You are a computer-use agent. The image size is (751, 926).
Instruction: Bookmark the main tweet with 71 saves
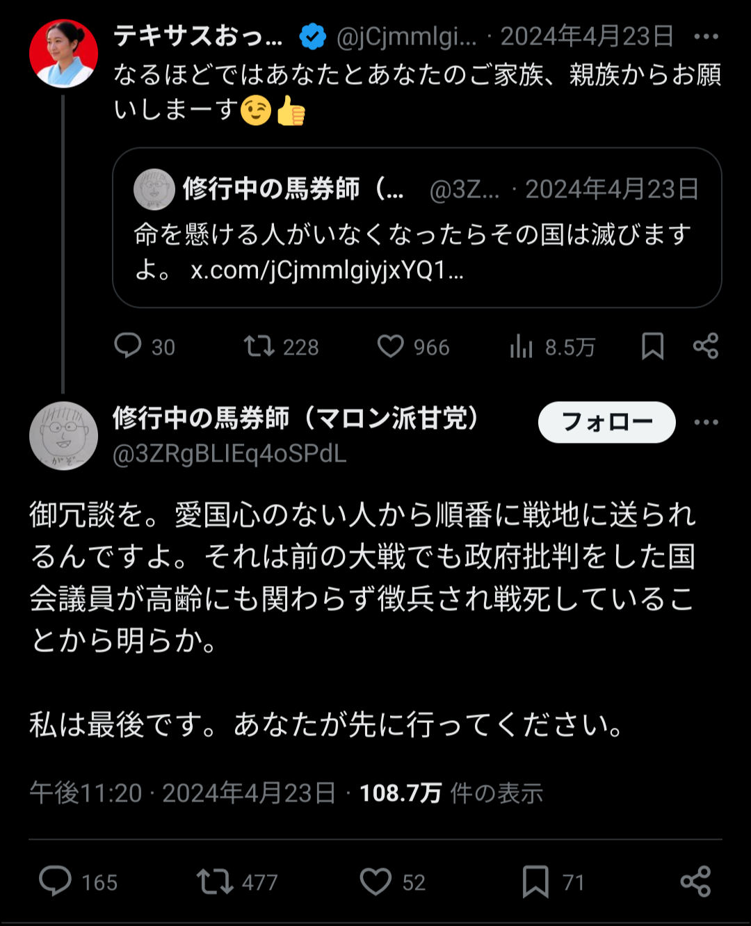(x=535, y=882)
